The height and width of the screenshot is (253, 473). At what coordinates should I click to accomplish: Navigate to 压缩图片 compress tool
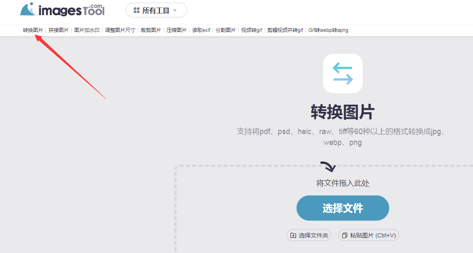click(176, 30)
